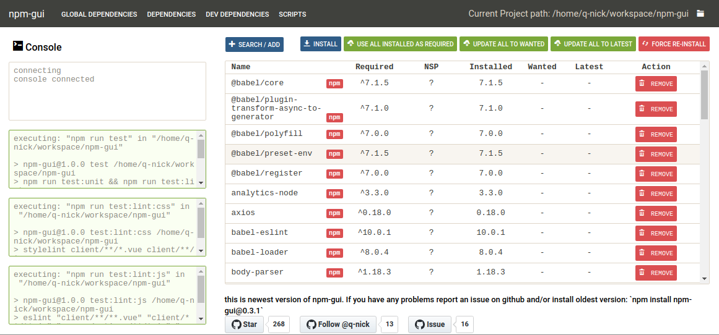Click Follow @q-nick GitHub button
Screen dimensions: 719x335
338,324
